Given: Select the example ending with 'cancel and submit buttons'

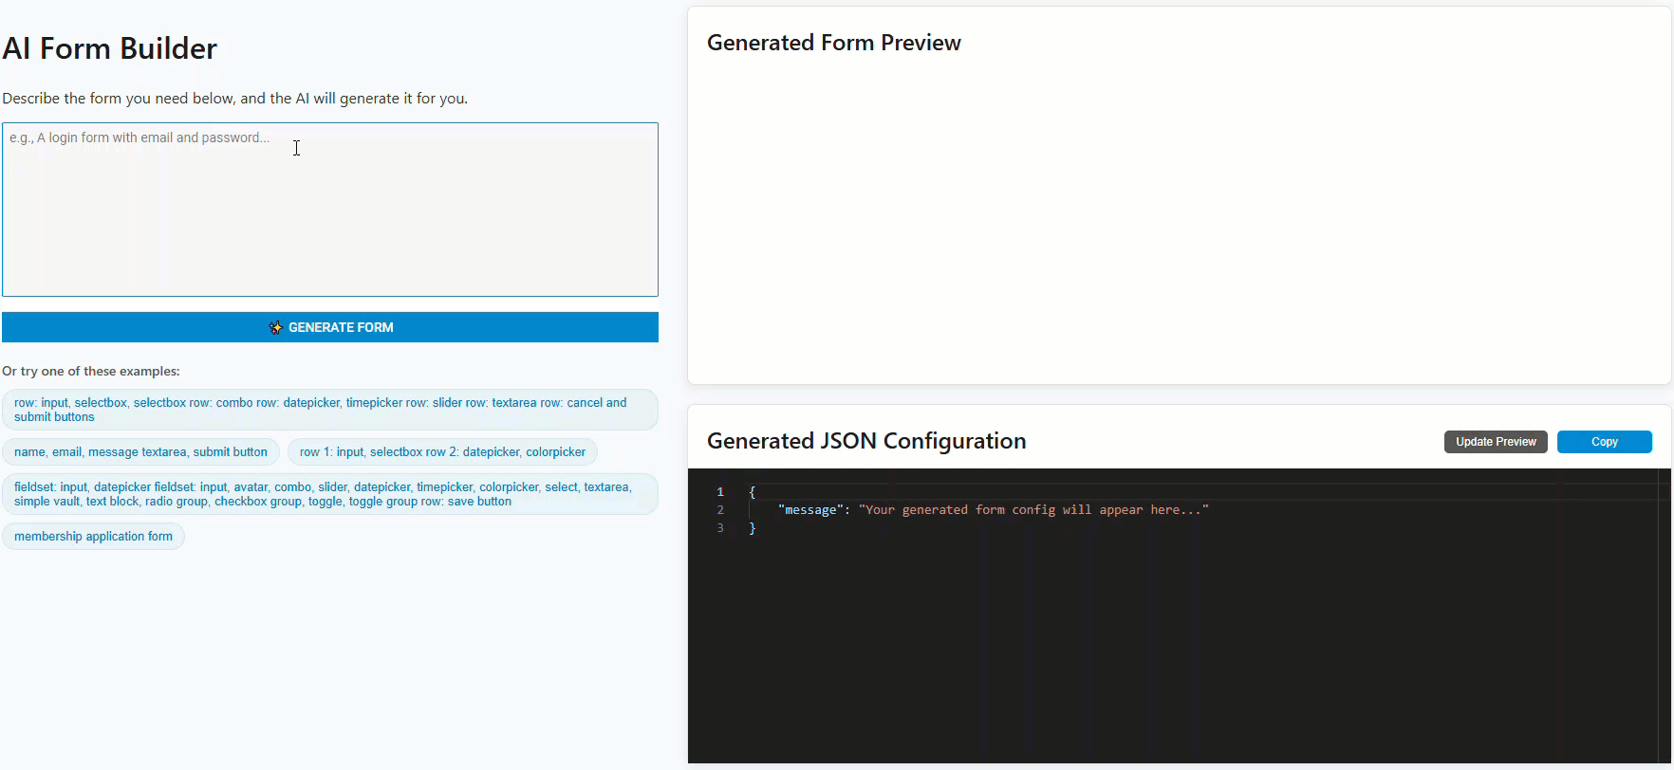Looking at the screenshot, I should [x=329, y=410].
